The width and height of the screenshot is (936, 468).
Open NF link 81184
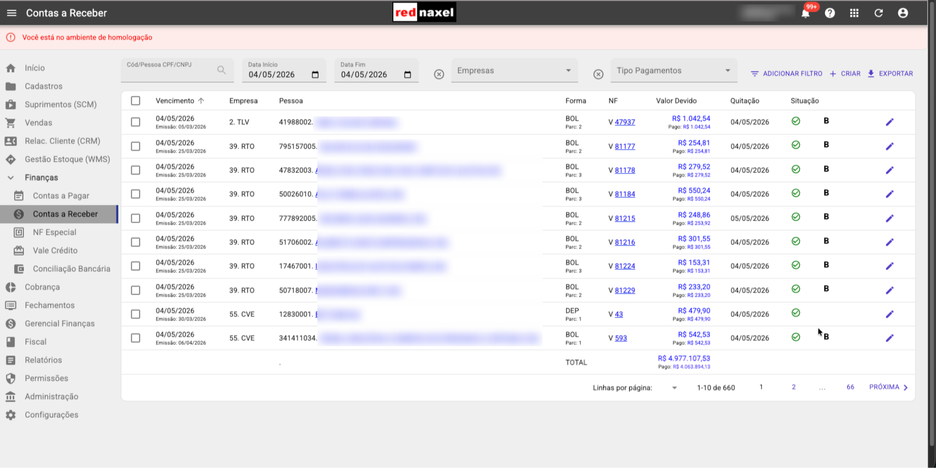point(625,194)
